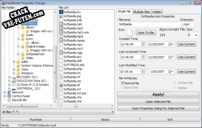Click Use Current for Created Time
Image resolution: width=202 pixels, height=128 pixels.
[187, 44]
